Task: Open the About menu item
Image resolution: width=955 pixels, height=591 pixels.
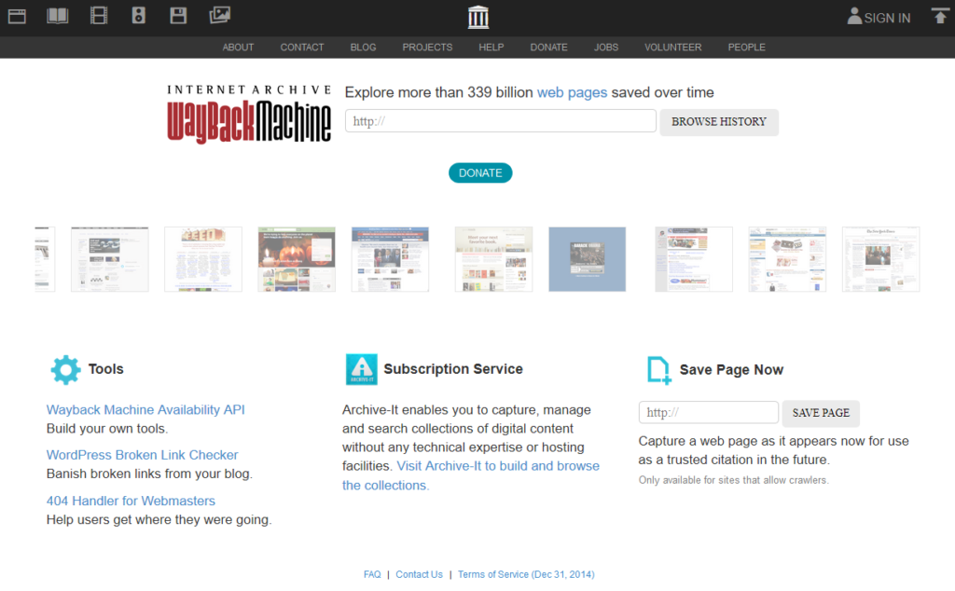Action: pos(238,48)
